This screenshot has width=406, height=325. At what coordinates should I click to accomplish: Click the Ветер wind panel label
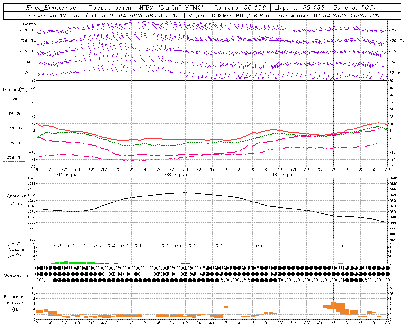pyautogui.click(x=29, y=24)
